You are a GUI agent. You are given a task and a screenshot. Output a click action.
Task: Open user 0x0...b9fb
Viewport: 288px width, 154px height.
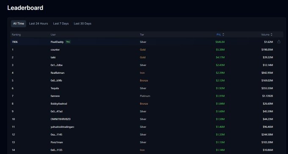point(56,81)
